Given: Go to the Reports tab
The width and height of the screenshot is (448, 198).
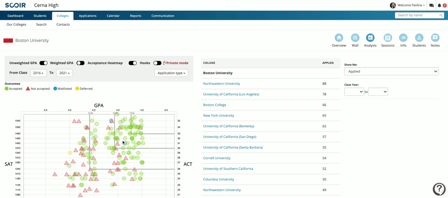Looking at the screenshot, I should coord(135,16).
